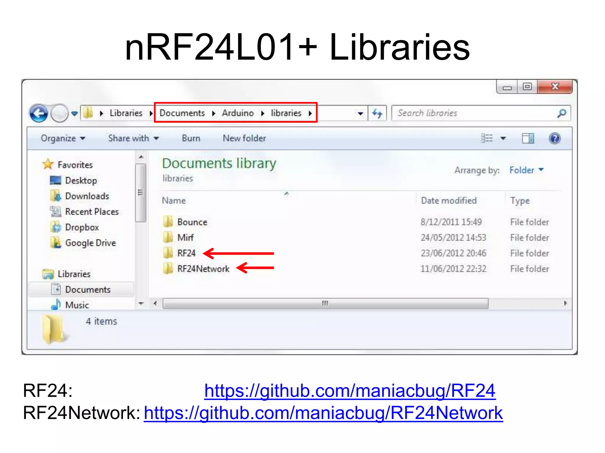This screenshot has width=605, height=453.
Task: Open Google Drive in the favorites list
Action: point(90,243)
